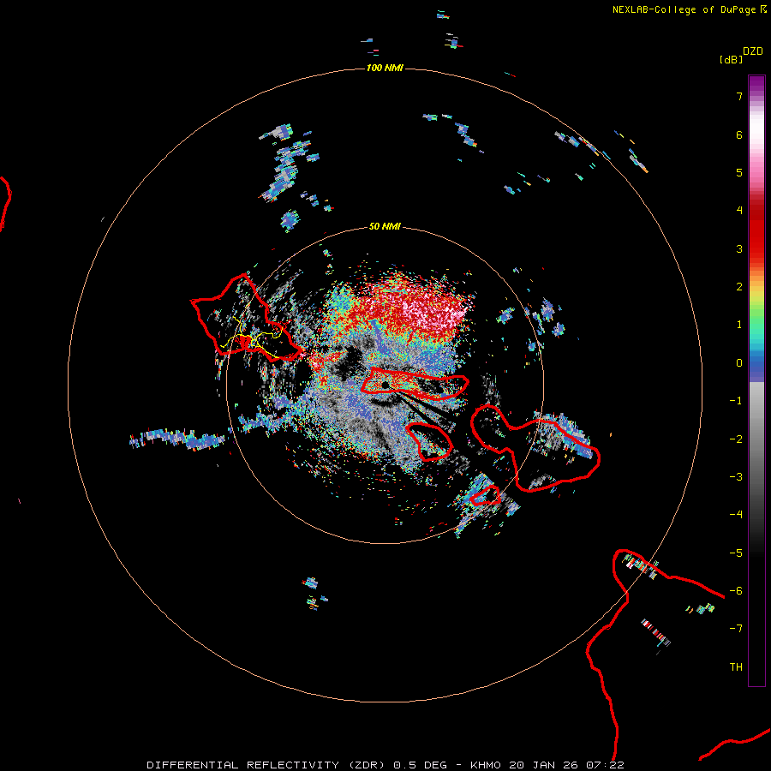
Task: Click the [dB] unit label
Action: click(732, 59)
